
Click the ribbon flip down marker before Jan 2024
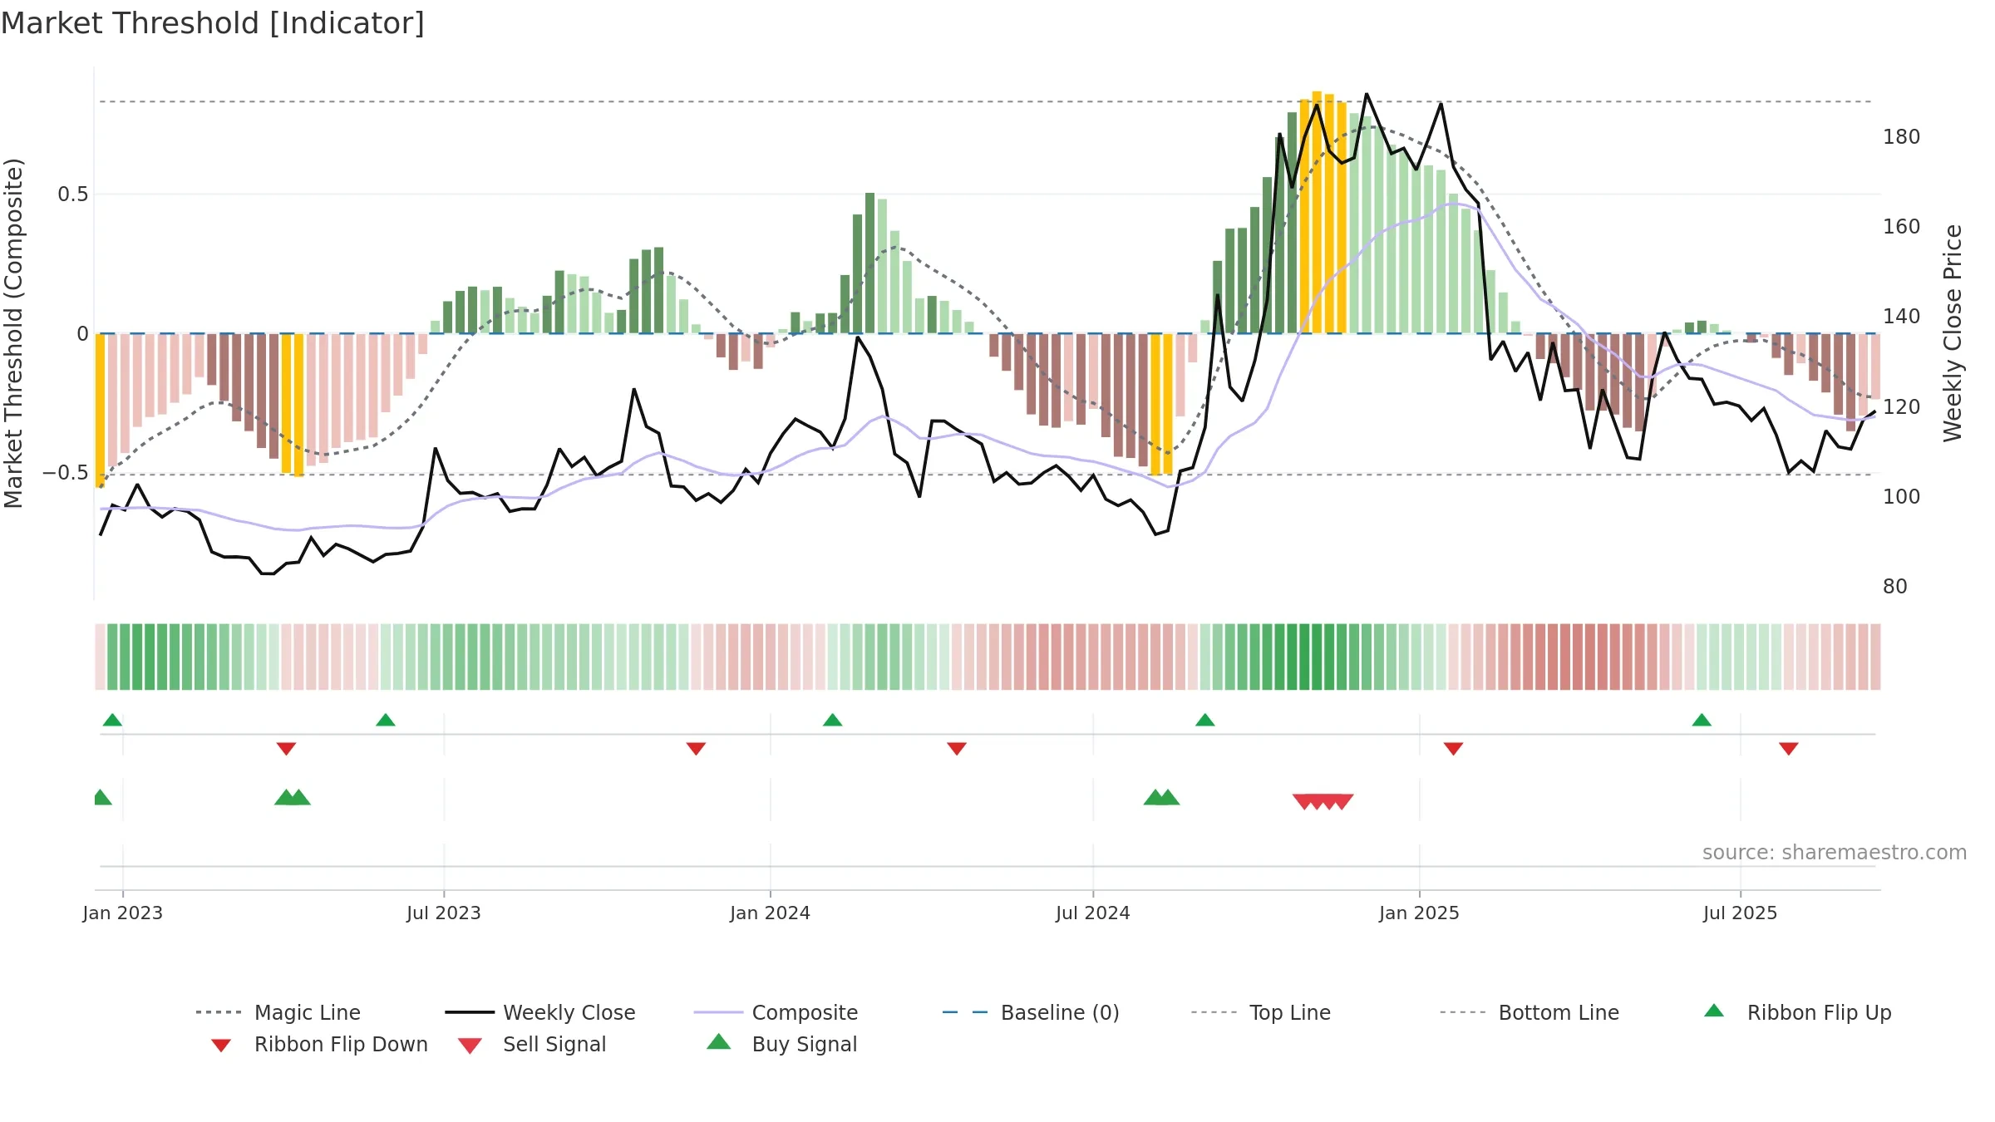coord(696,749)
